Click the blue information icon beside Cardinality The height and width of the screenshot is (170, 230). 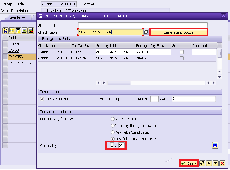click(215, 145)
